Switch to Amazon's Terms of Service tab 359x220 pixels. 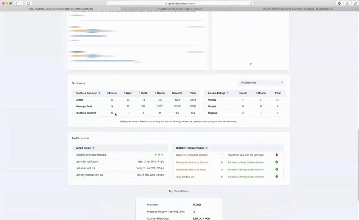pos(297,9)
